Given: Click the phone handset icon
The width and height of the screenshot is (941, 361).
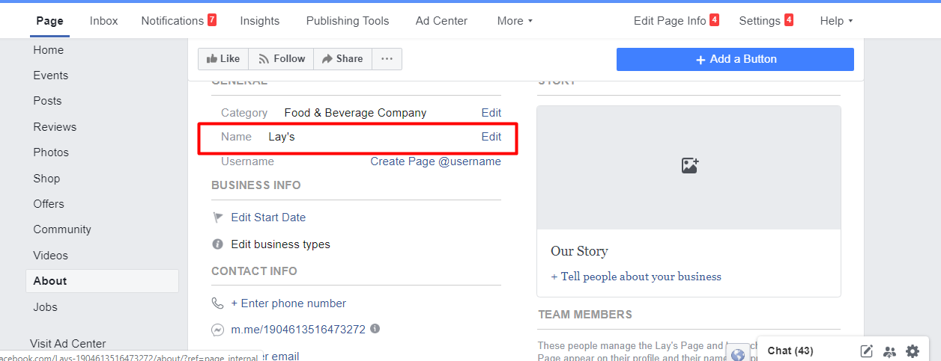Looking at the screenshot, I should click(218, 303).
